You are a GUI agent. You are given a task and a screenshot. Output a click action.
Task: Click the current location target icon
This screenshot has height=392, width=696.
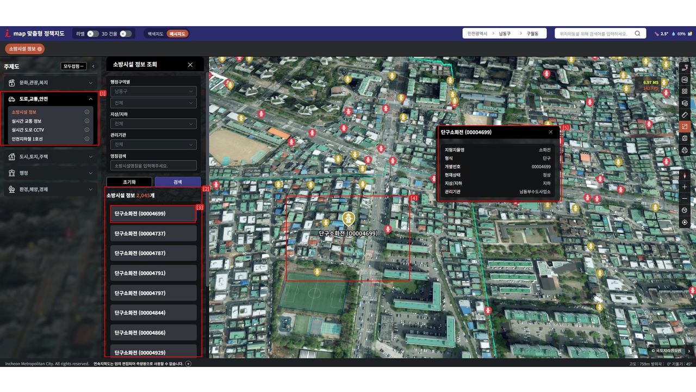click(685, 222)
